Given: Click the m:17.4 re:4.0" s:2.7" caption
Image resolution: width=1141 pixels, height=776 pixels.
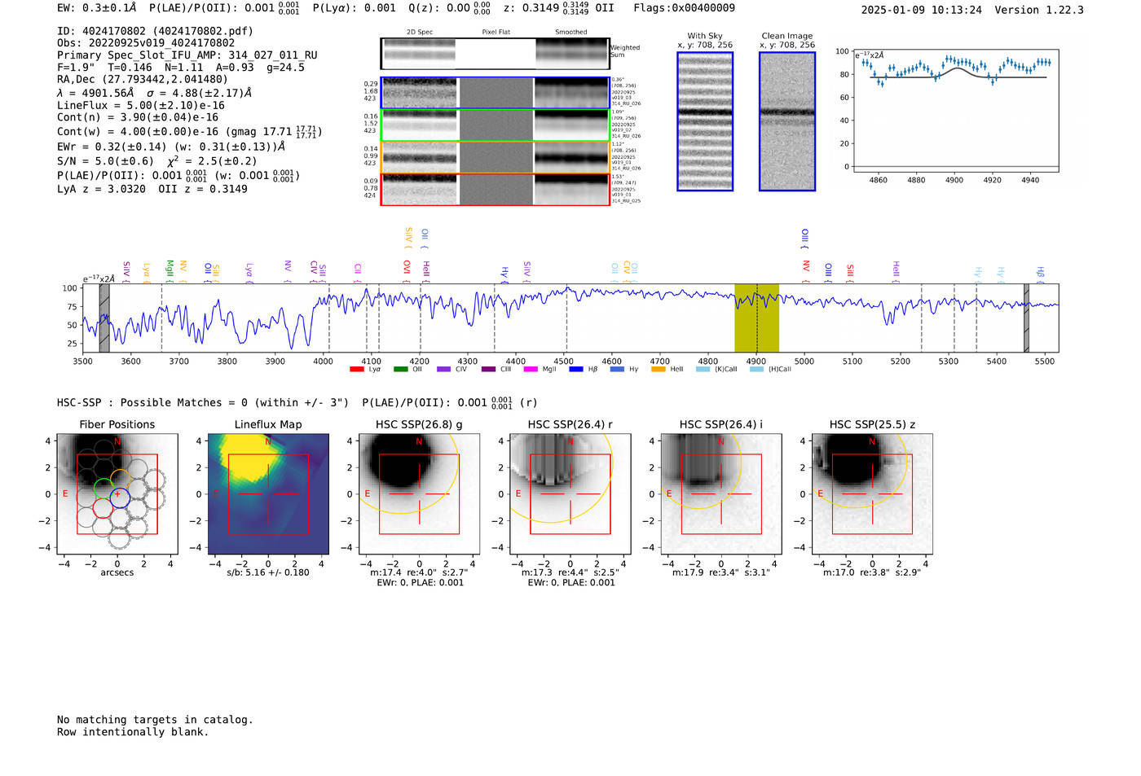Looking at the screenshot, I should (419, 572).
